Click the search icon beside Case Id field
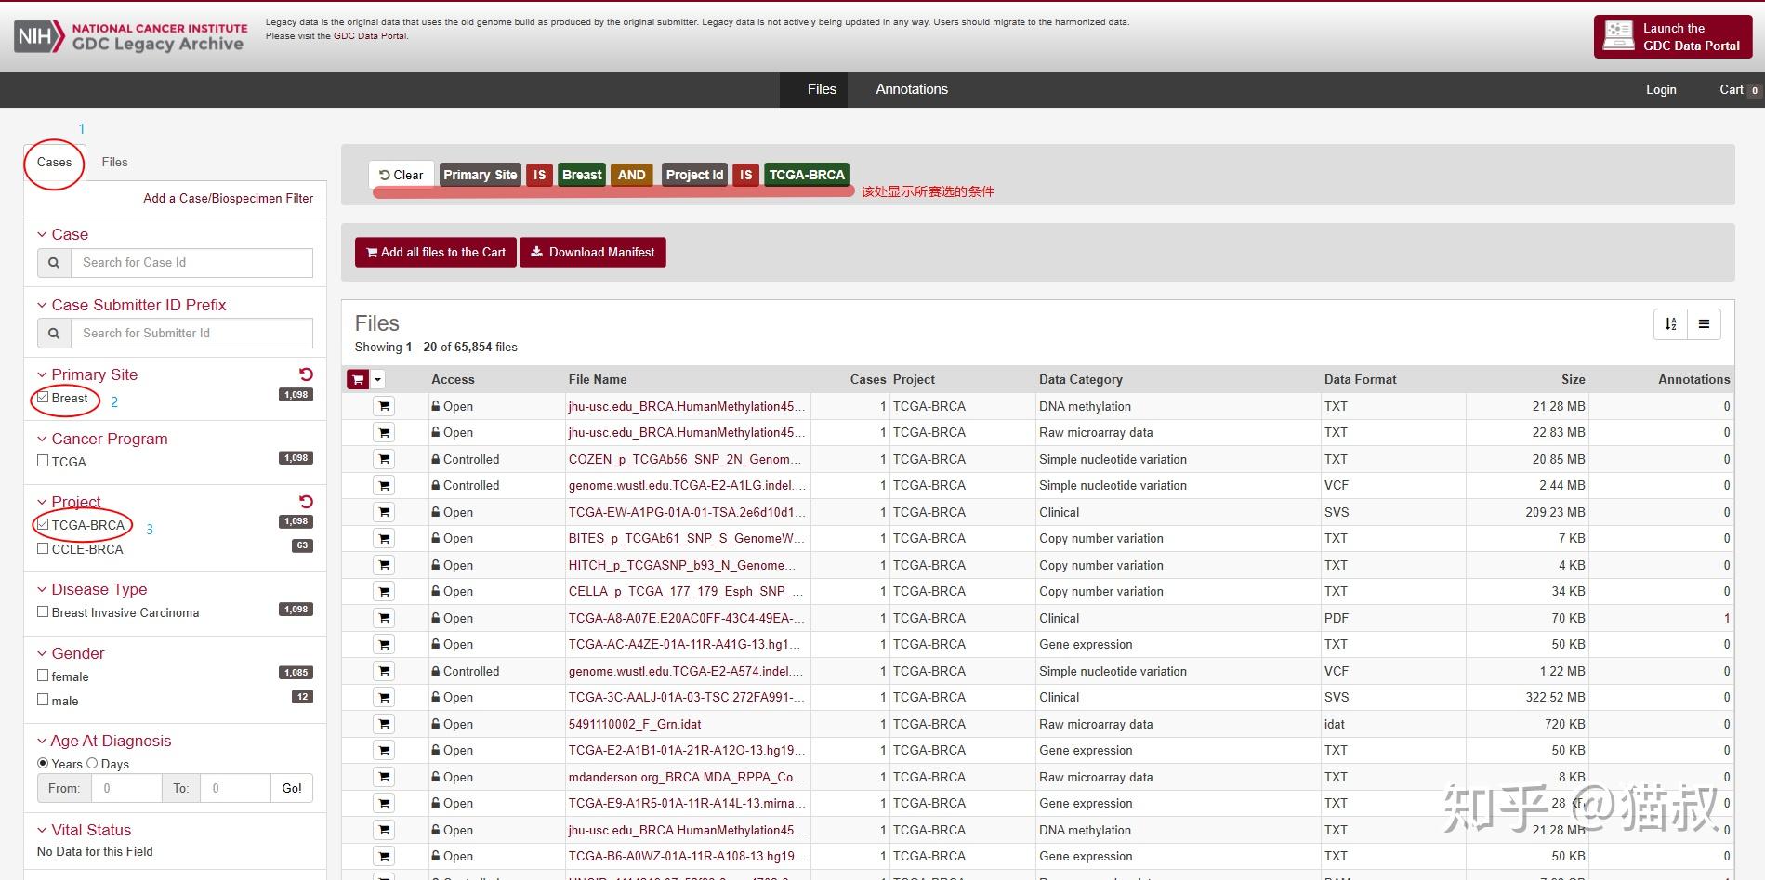Image resolution: width=1765 pixels, height=880 pixels. click(x=54, y=263)
